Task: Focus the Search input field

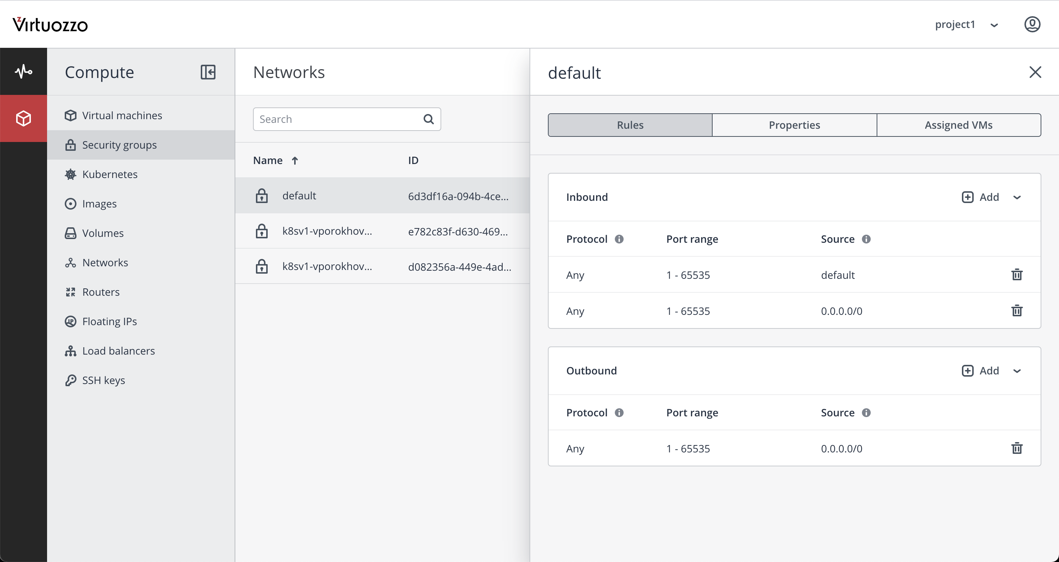Action: point(337,119)
